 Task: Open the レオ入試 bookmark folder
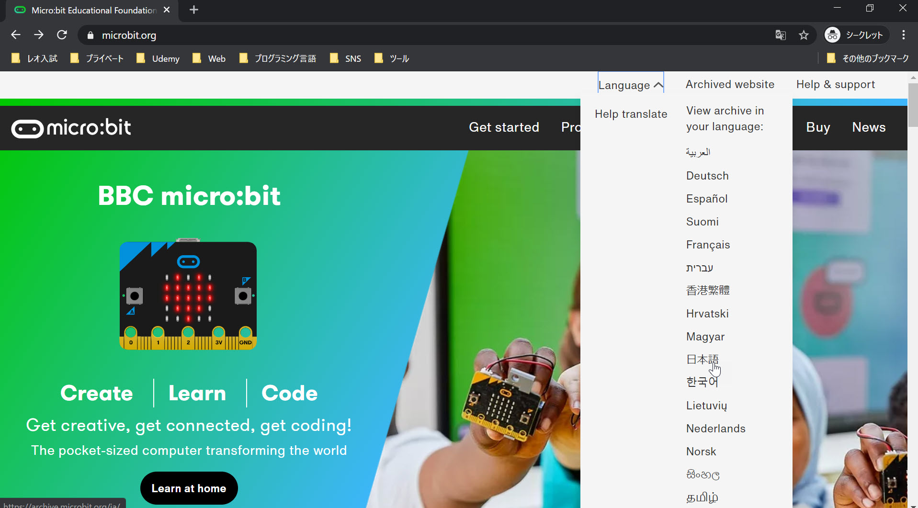coord(34,58)
